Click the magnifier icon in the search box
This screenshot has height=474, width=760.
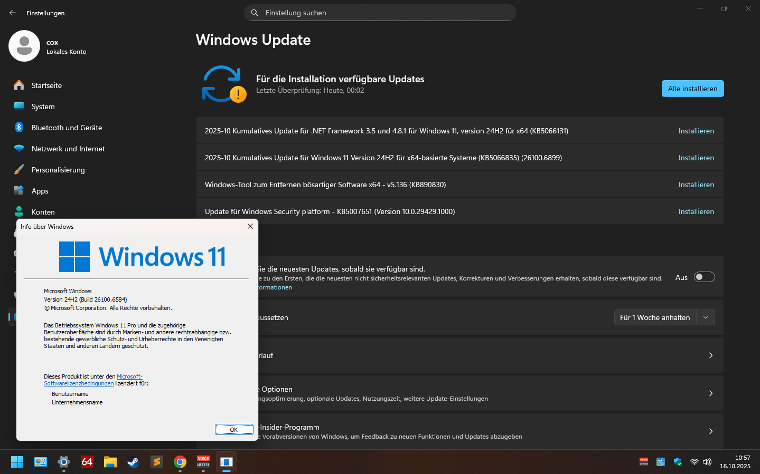pos(255,13)
